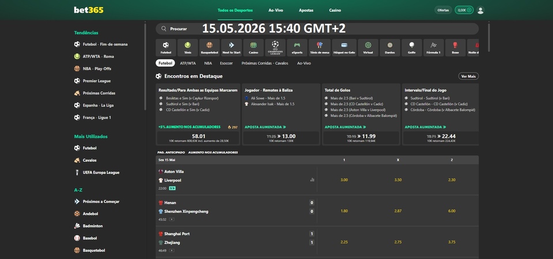Select the Próximas Corridas - Cavalos pill
The image size is (553, 259).
point(265,63)
